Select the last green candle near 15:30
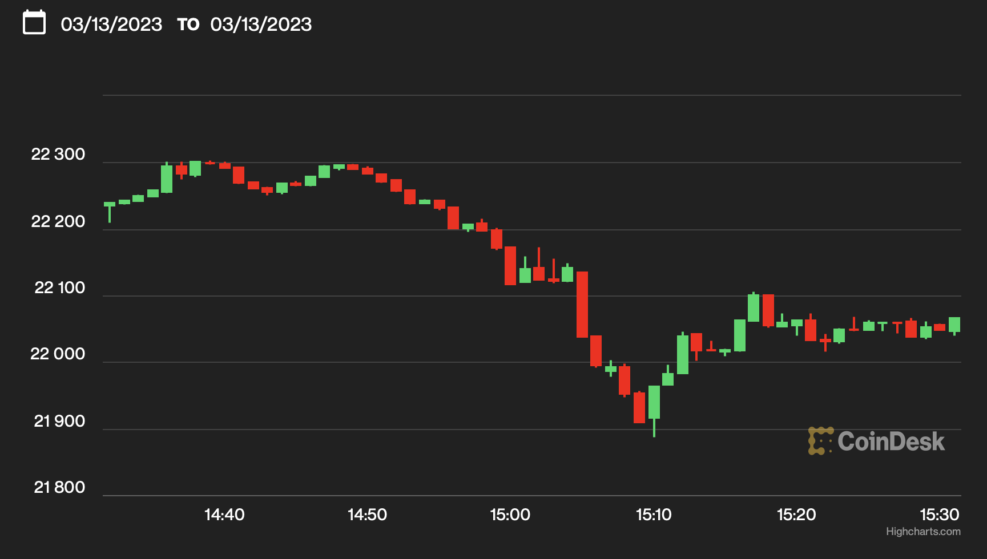987x559 pixels. 954,325
